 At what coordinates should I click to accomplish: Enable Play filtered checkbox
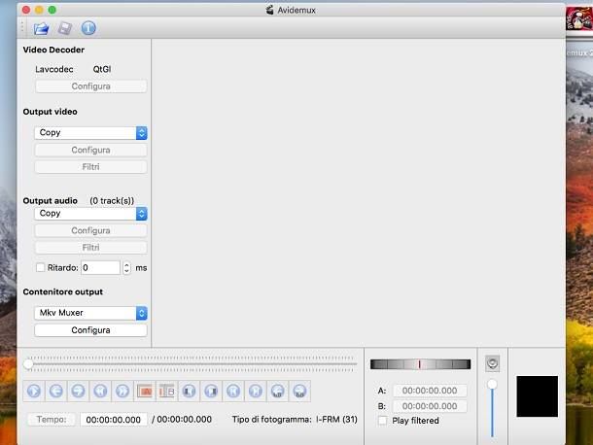(383, 421)
